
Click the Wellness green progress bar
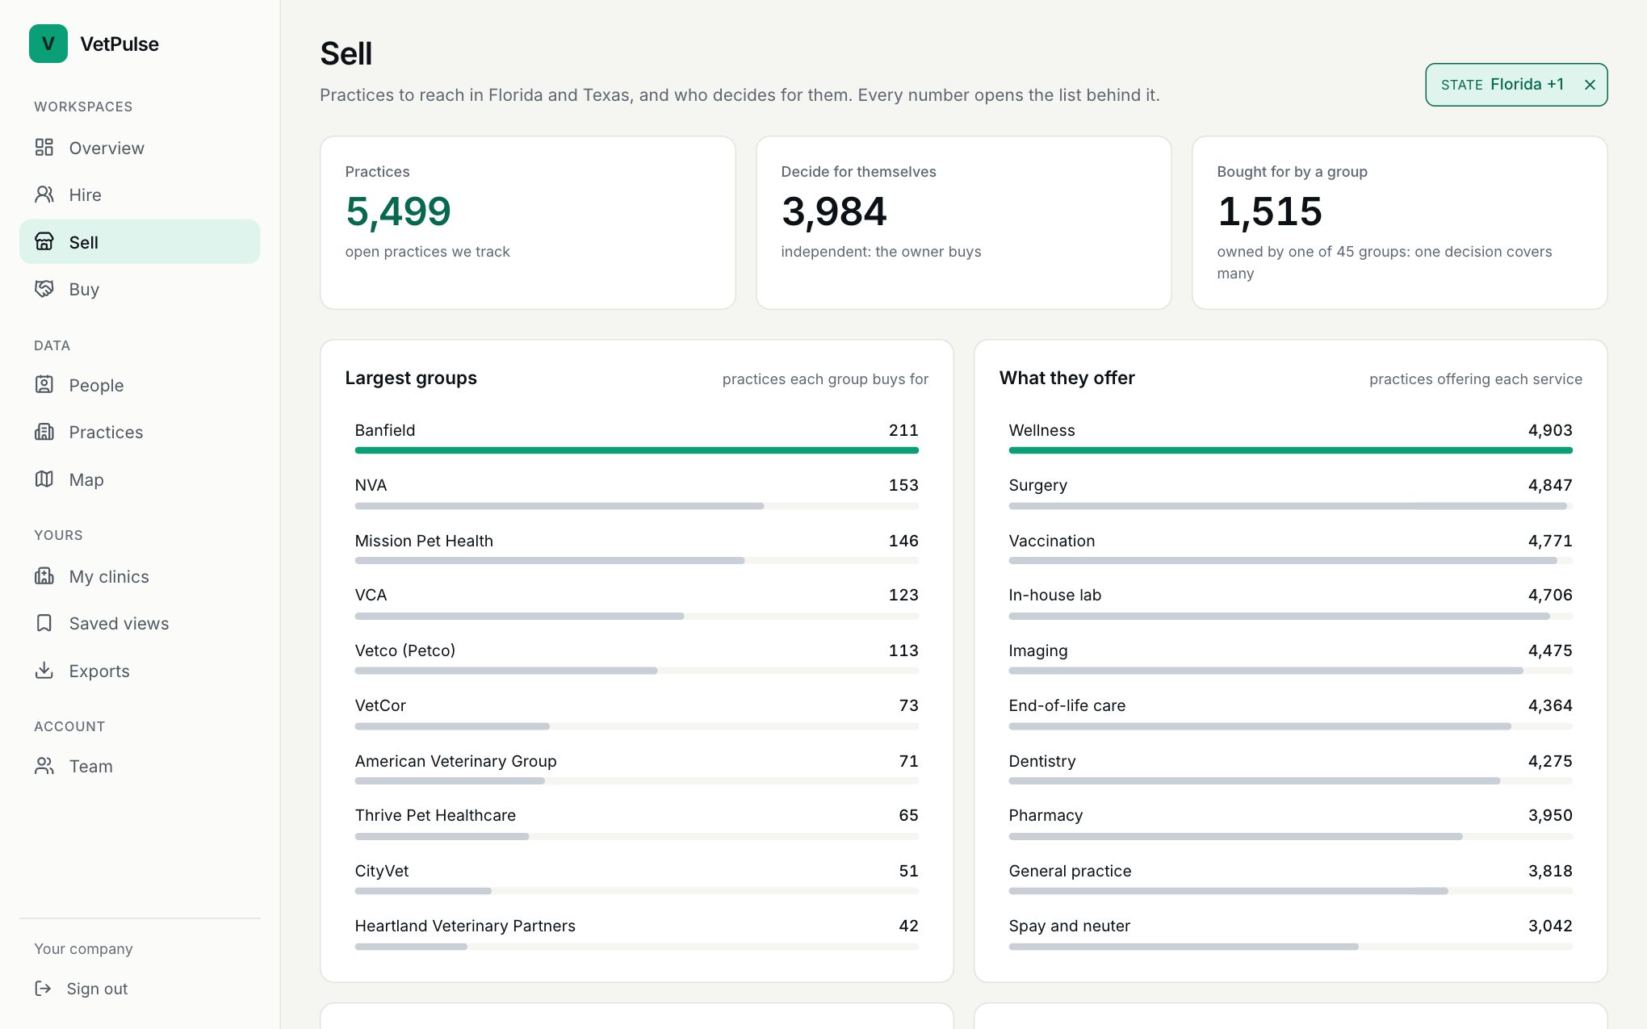(x=1290, y=450)
